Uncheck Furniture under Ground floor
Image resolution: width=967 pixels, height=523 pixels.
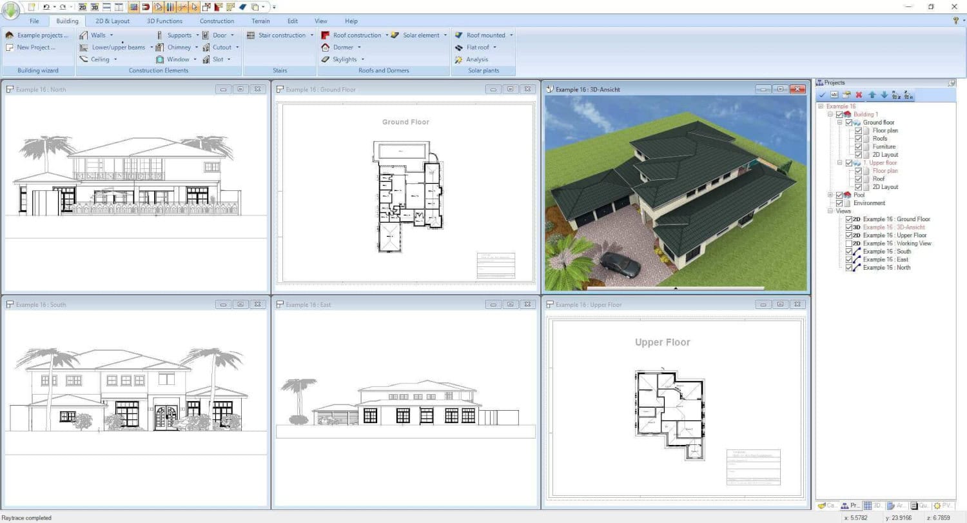pyautogui.click(x=859, y=146)
